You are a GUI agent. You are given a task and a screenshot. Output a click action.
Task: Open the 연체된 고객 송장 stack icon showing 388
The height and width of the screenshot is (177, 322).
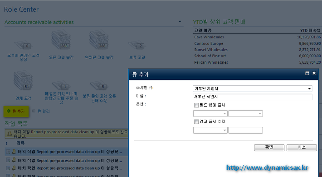(99, 40)
